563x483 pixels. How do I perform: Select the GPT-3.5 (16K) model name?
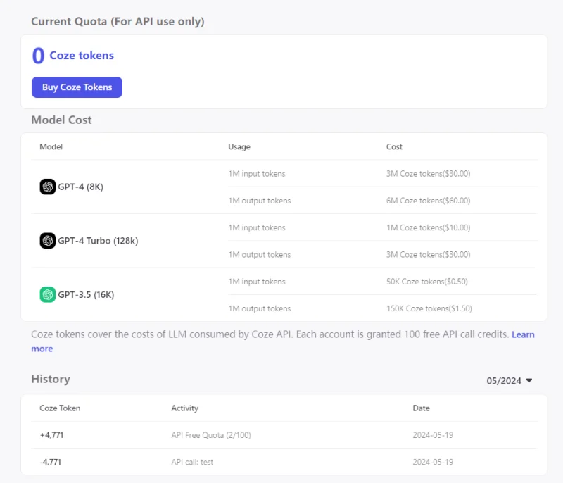[86, 294]
